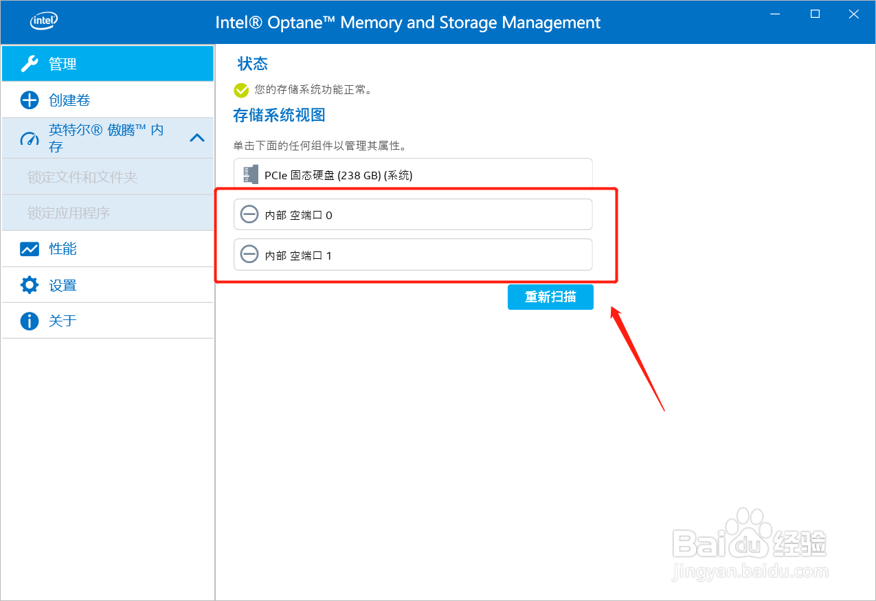The width and height of the screenshot is (876, 601).
Task: Click the wrench icon beside 管理
Action: click(30, 64)
